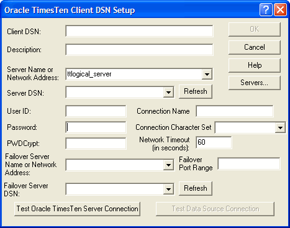290x228 pixels.
Task: Click the Connection Name input field
Action: click(x=235, y=111)
